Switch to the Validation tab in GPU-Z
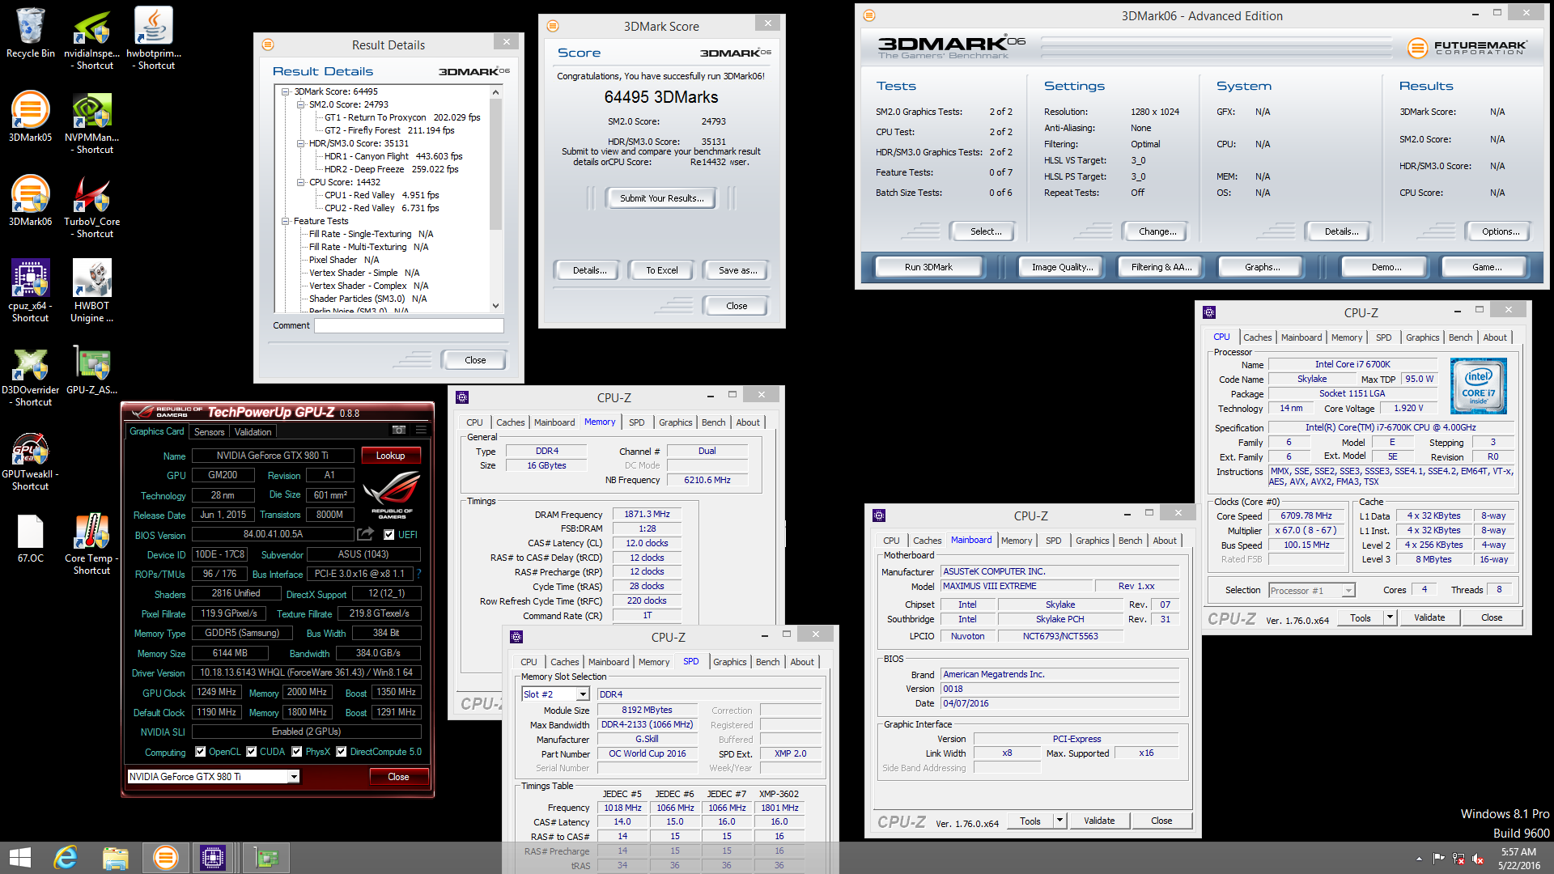This screenshot has height=874, width=1554. [x=253, y=432]
